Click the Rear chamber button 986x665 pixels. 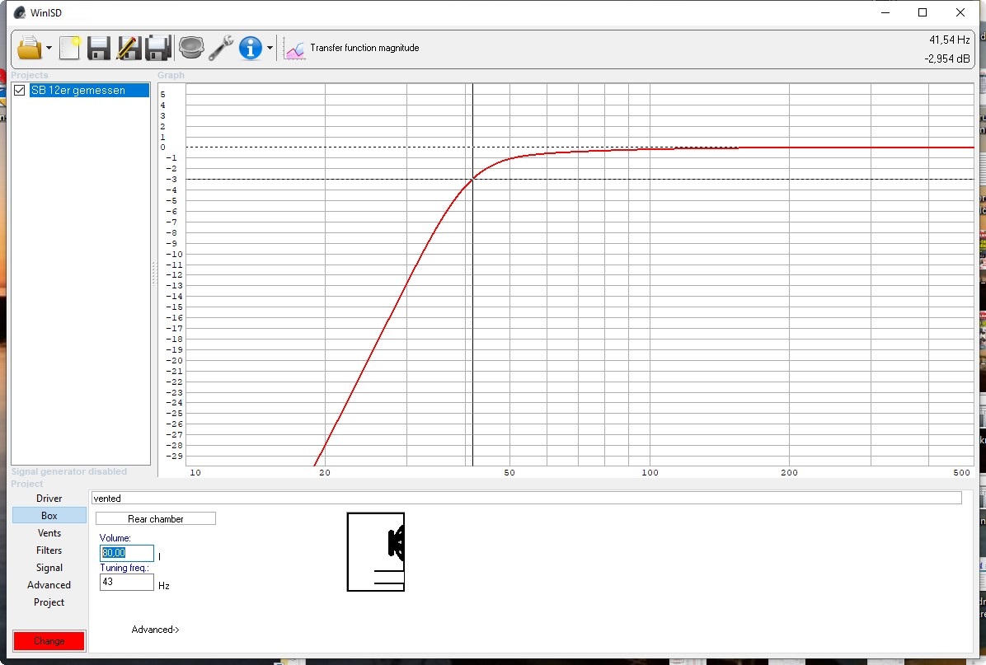(155, 518)
